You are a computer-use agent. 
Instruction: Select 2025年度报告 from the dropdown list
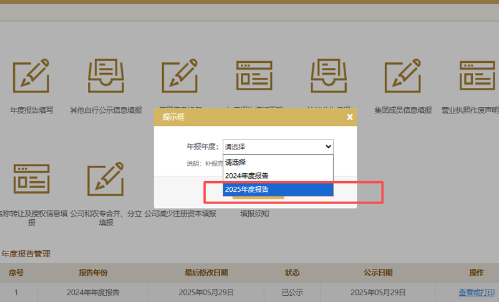point(278,189)
